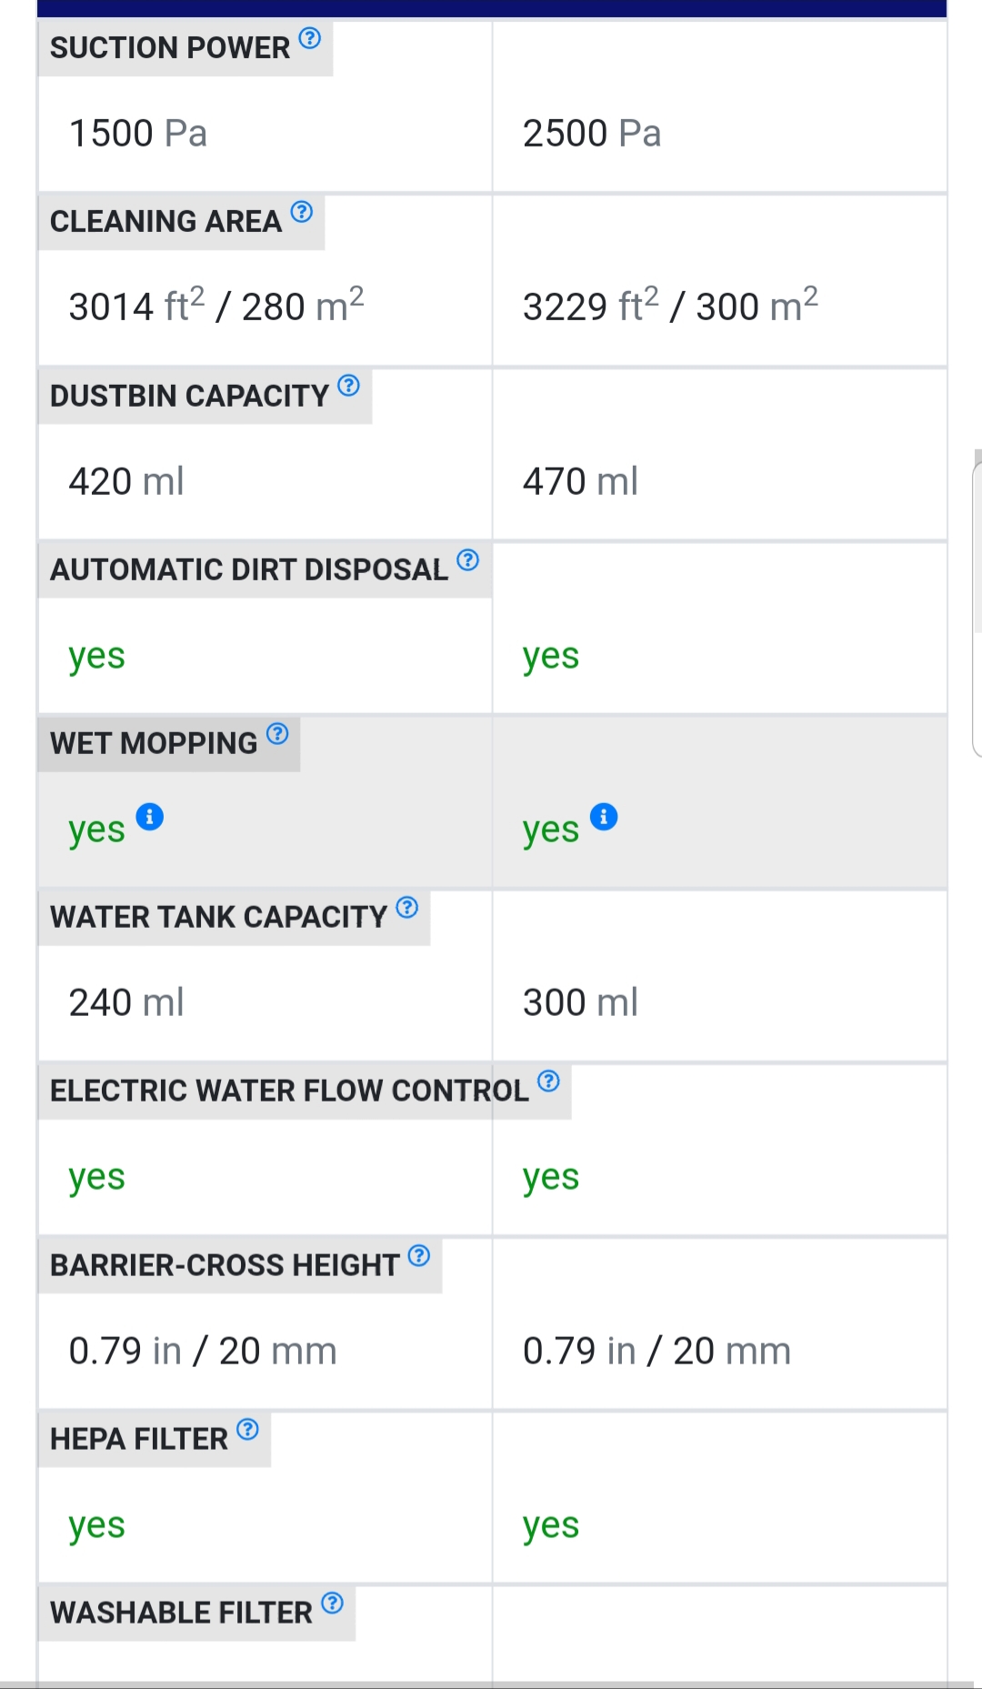Screen dimensions: 982x1689
Task: Open help icon next to Suction Power
Action: point(310,38)
